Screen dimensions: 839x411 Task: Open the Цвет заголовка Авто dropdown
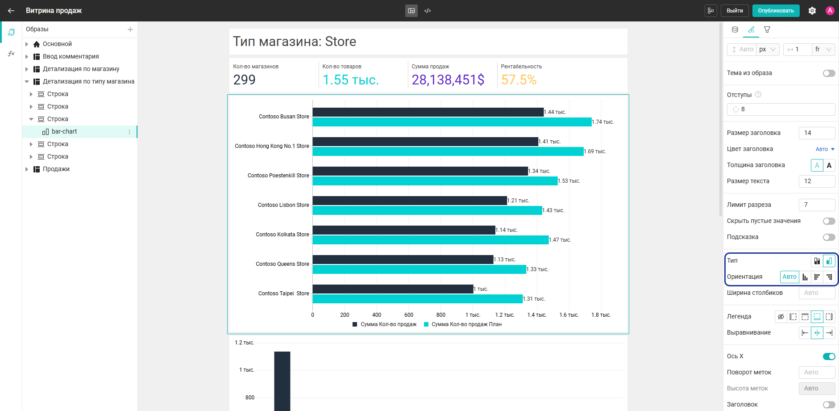[825, 149]
